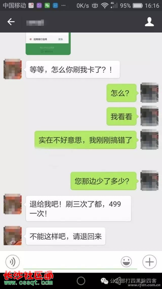Image resolution: width=162 pixels, height=289 pixels.
Task: Tap message "等等，怎么你刷我卡了?!"
Action: pyautogui.click(x=73, y=69)
